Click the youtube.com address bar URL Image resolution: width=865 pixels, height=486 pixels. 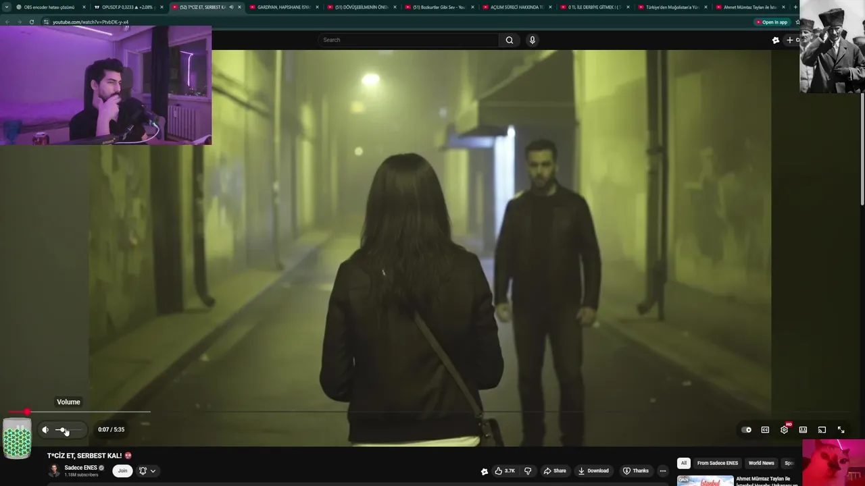click(91, 22)
